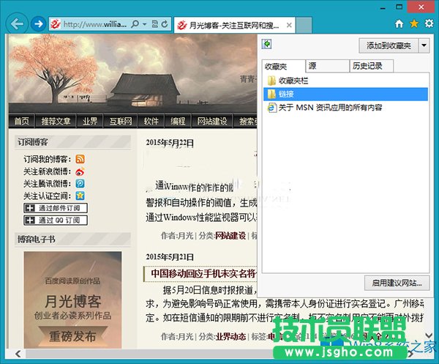Image resolution: width=439 pixels, height=364 pixels.
Task: Open 关于 MSN 资讯应用的所有内容 favorite
Action: pos(345,108)
